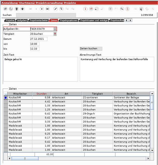This screenshot has height=165, width=158.
Task: Click the magnifier search icon
Action: click(122, 9)
